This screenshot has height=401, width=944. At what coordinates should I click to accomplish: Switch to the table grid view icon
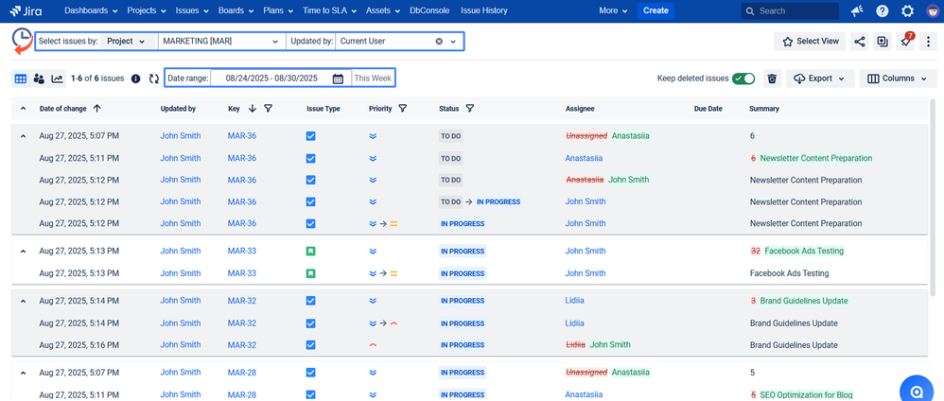(x=20, y=78)
